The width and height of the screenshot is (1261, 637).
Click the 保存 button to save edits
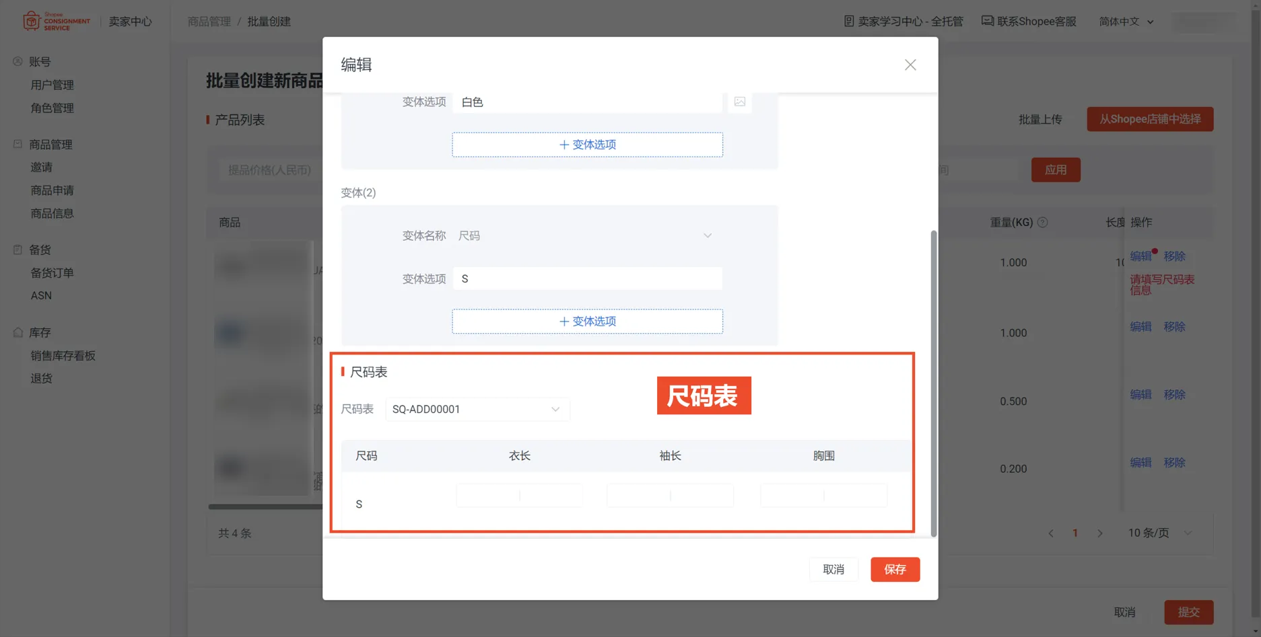coord(895,569)
